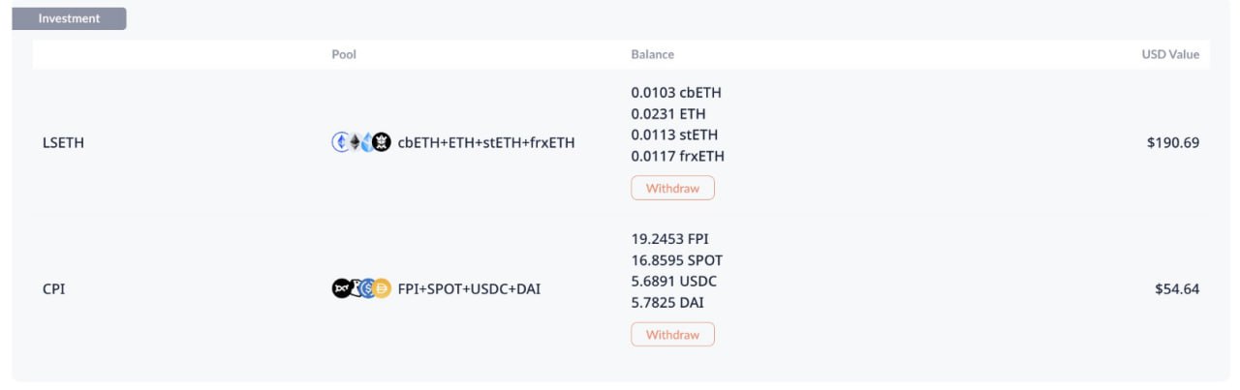1240x390 pixels.
Task: Open the cbETH+ETH+stETH+frxETH pool name
Action: [486, 142]
